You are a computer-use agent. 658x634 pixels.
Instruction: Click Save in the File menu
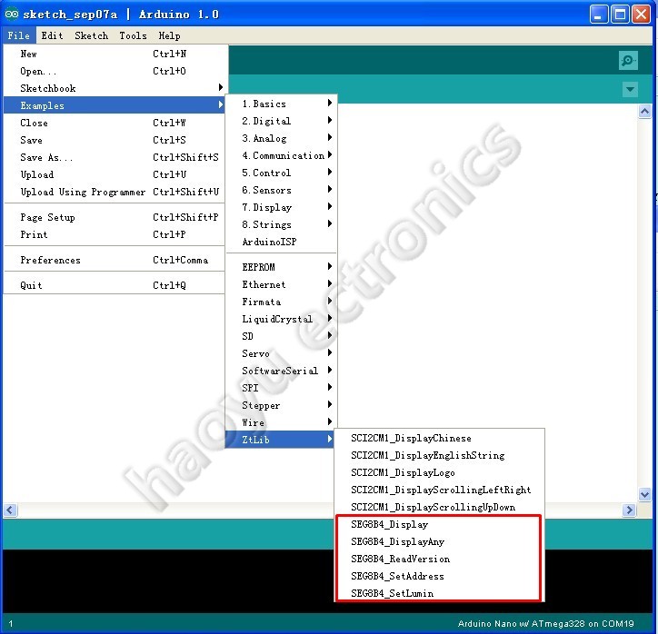click(115, 140)
